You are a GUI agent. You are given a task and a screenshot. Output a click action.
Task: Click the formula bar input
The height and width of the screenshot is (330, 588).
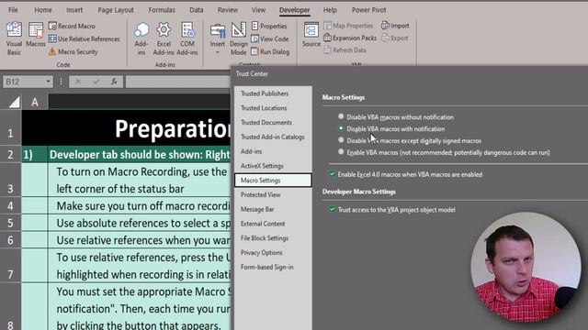point(178,82)
